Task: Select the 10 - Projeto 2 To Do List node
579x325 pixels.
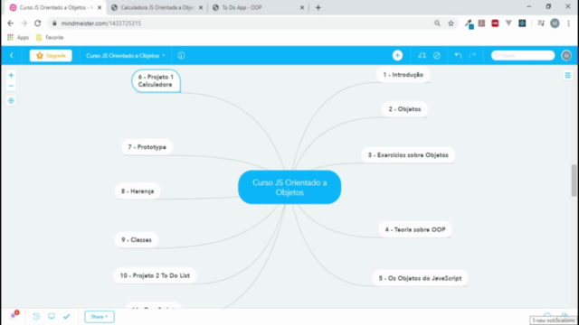Action: tap(155, 275)
